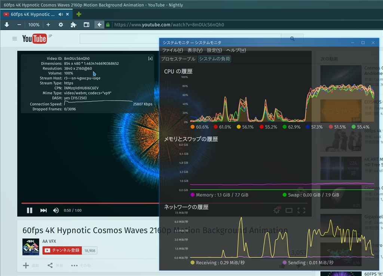The width and height of the screenshot is (383, 276).
Task: Close the 60fps 4K Hypnotic tab
Action: tap(67, 15)
